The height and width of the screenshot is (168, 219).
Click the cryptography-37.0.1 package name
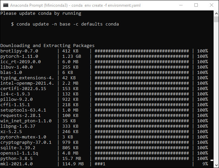26,142
